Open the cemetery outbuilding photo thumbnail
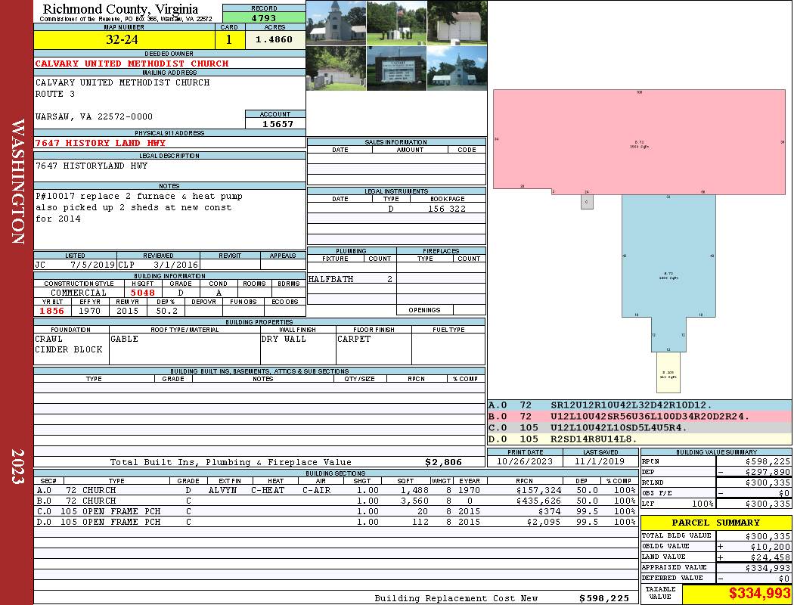This screenshot has width=794, height=605. click(337, 68)
